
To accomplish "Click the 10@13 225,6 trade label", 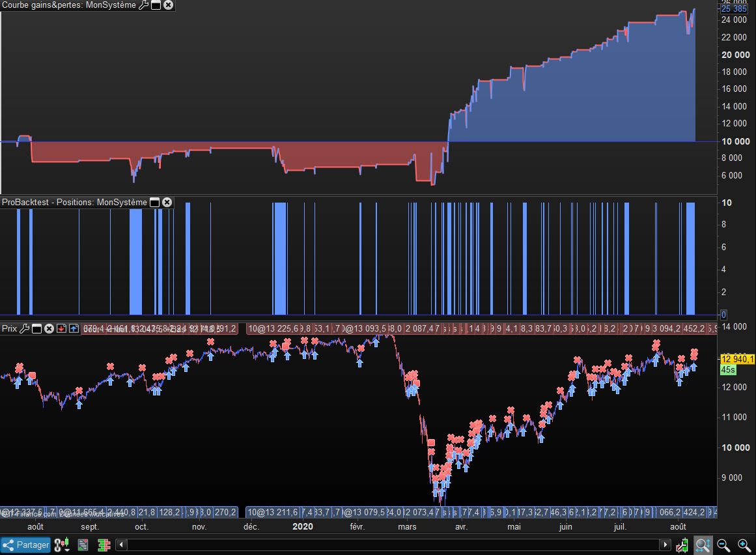I will (x=274, y=329).
